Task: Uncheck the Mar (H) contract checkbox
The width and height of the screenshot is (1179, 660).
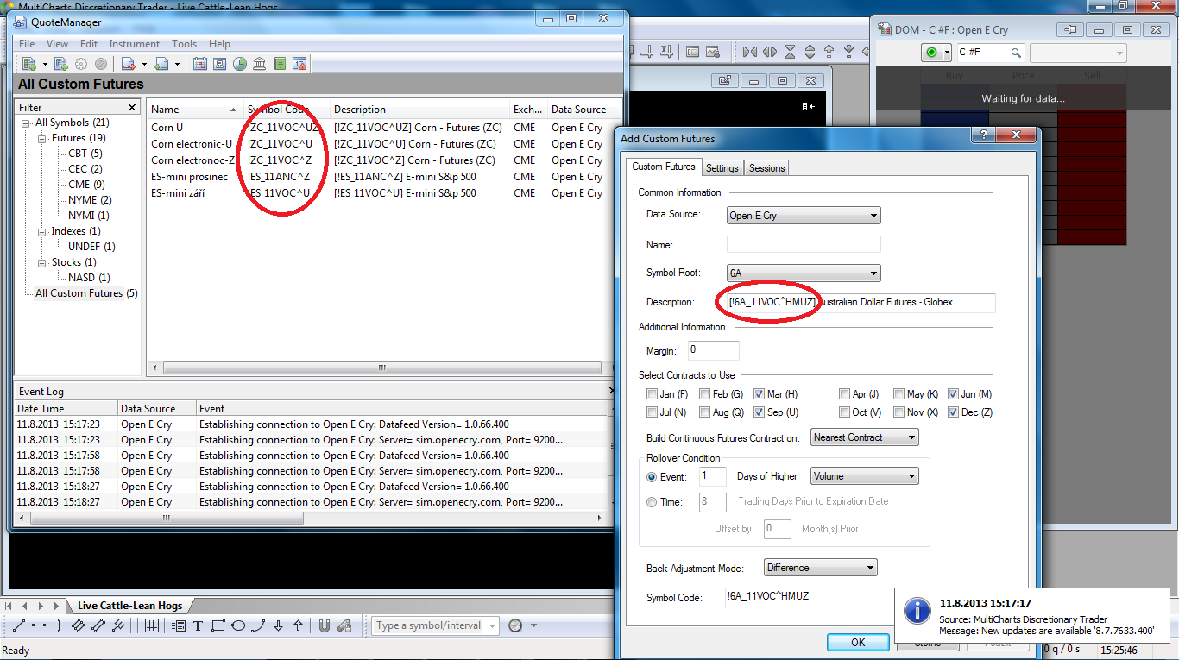Action: click(x=759, y=394)
